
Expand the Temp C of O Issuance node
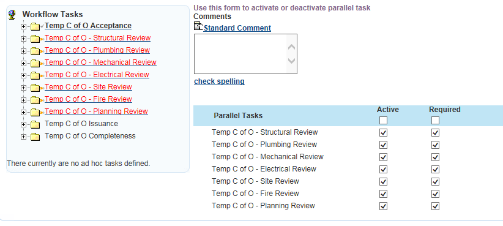point(23,124)
